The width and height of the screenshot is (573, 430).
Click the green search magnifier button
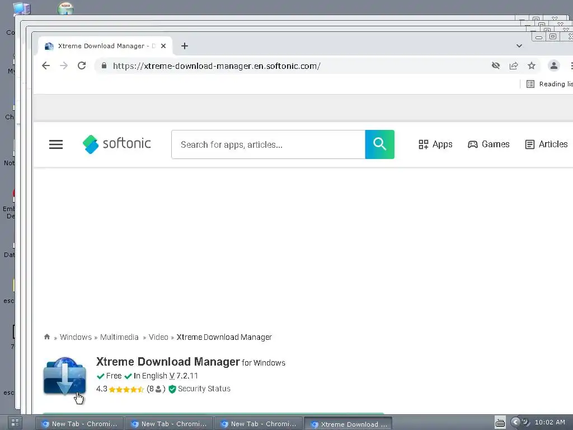380,144
